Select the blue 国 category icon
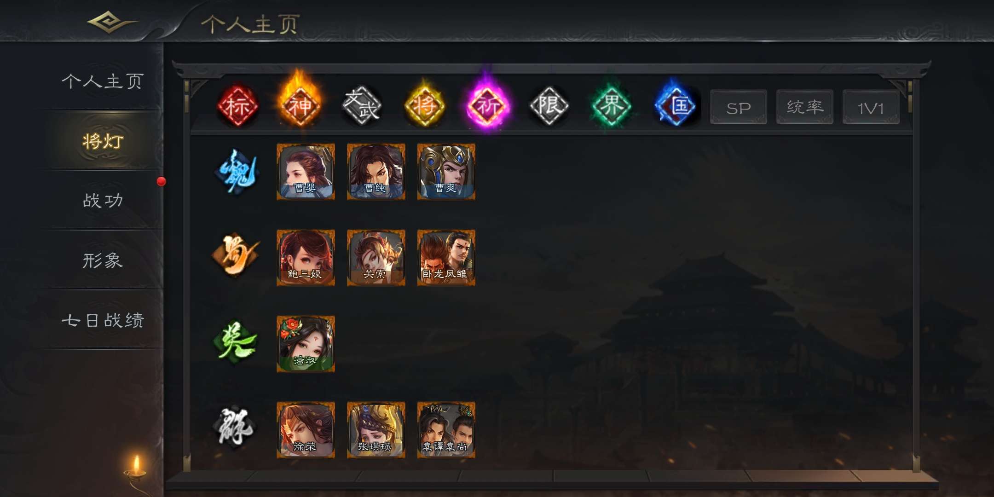Screen dimensions: 994x497 pos(676,105)
